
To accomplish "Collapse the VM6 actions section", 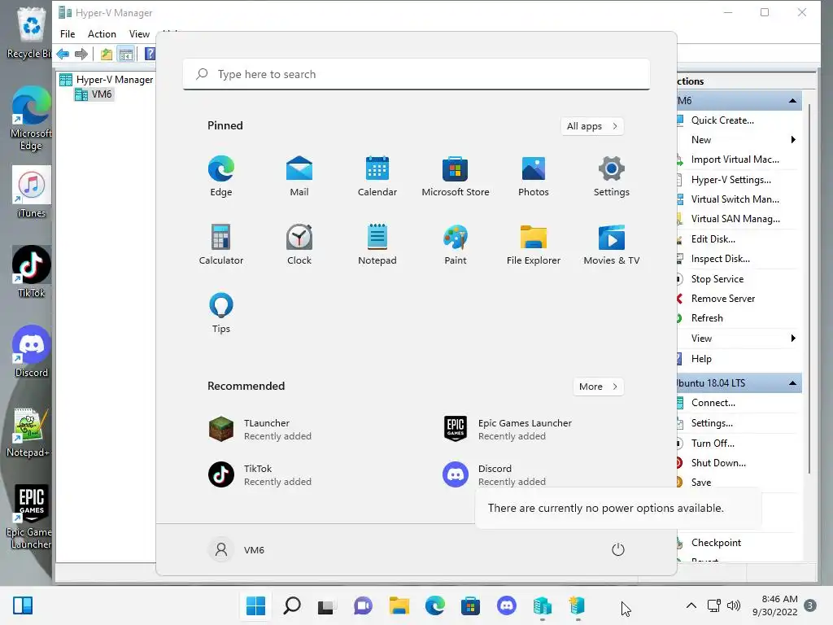I will pos(792,101).
